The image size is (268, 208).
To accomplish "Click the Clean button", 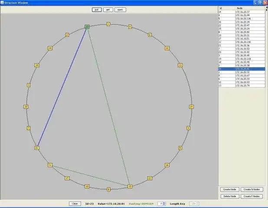I will [75, 203].
